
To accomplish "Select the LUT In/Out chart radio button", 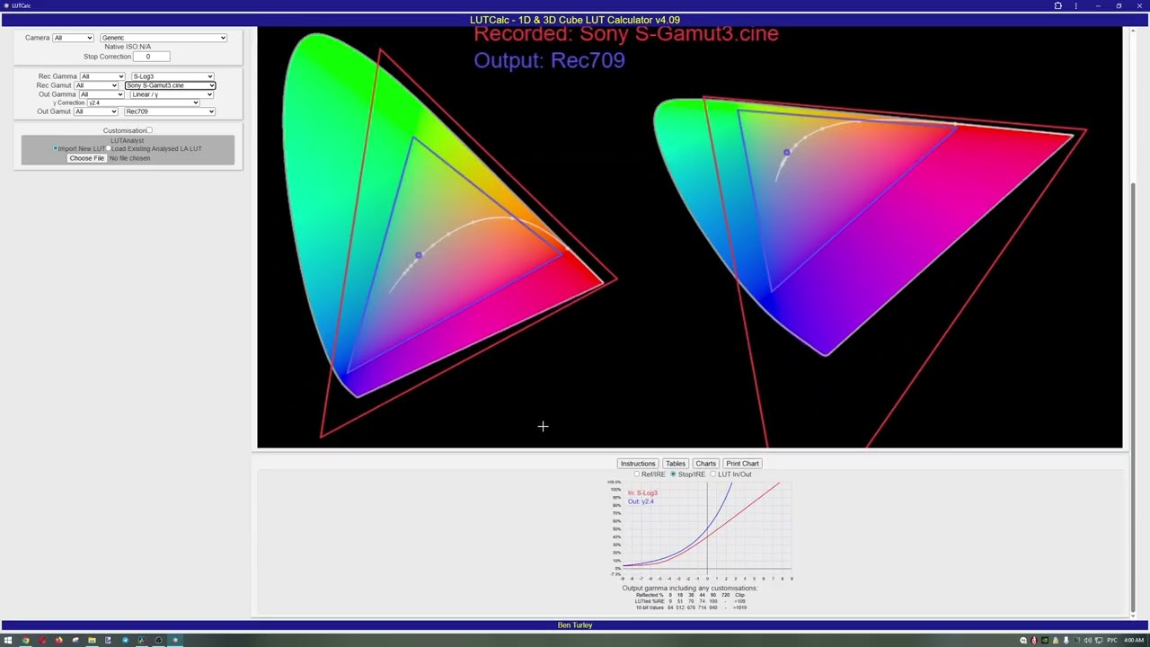I will pos(713,474).
